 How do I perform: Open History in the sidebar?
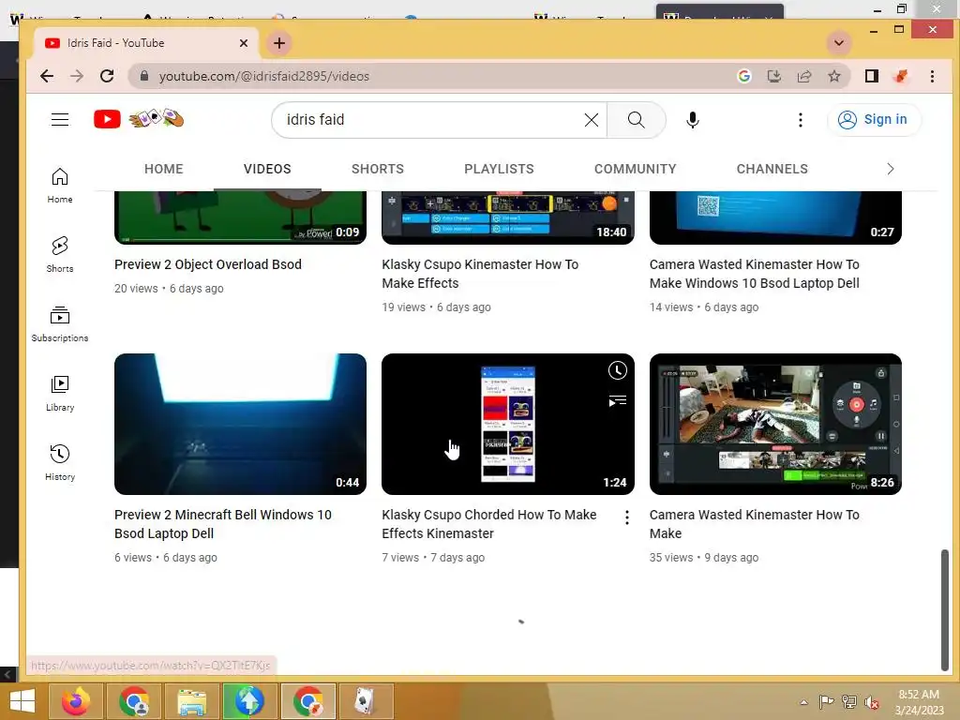click(x=59, y=463)
